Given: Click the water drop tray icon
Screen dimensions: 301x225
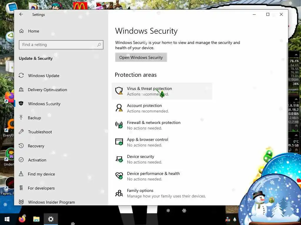Looking at the screenshot, I should [x=235, y=219].
